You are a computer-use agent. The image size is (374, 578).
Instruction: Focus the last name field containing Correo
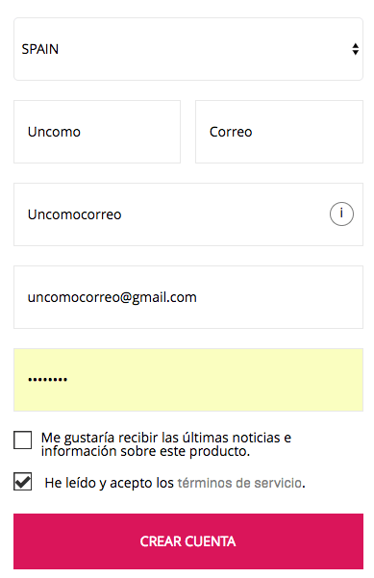tap(280, 132)
